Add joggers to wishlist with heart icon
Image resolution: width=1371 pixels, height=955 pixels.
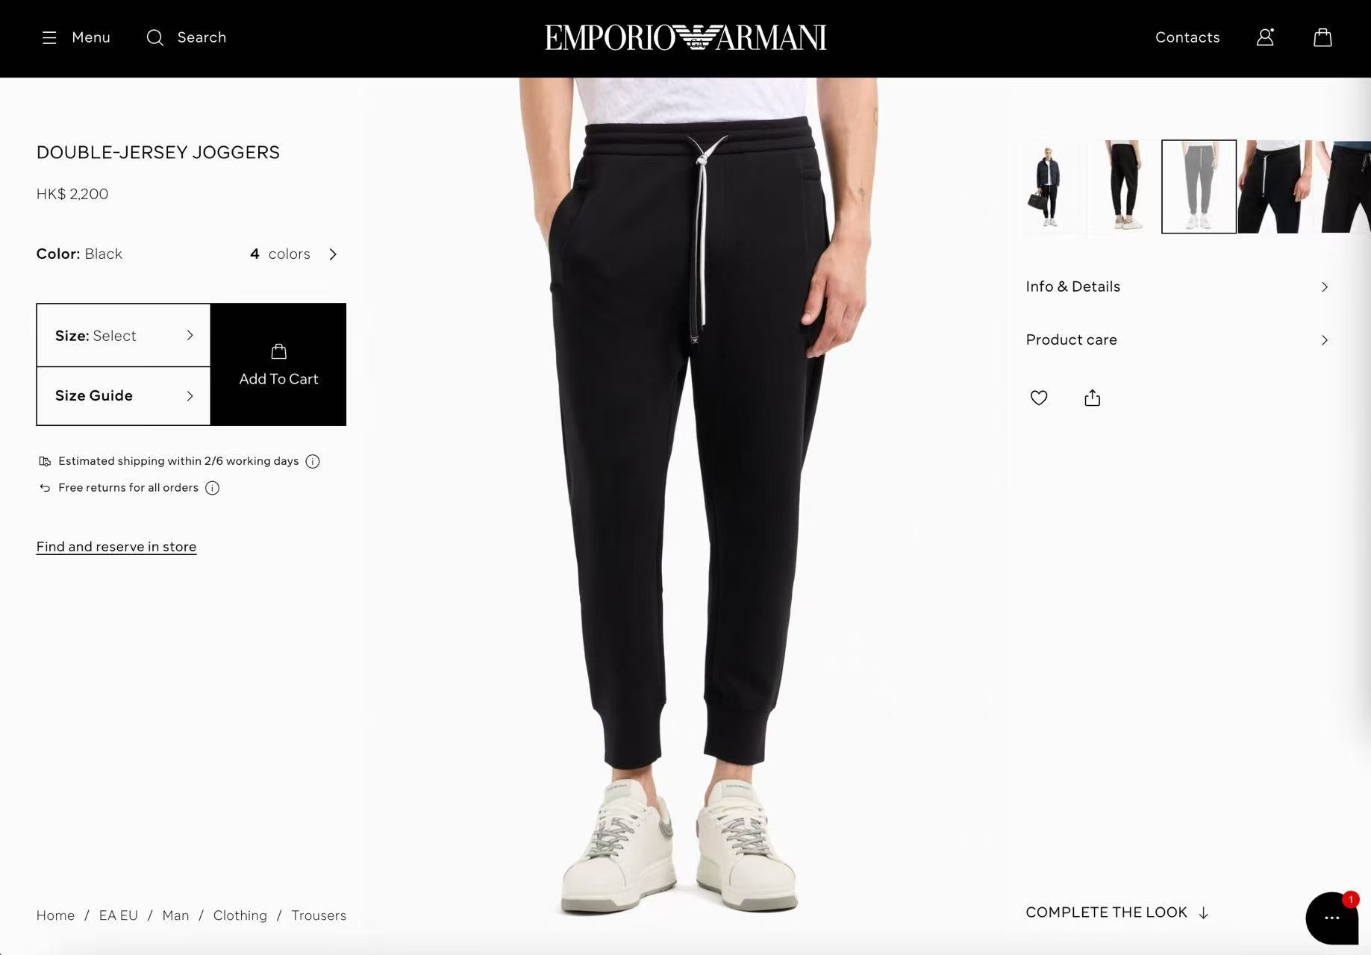pos(1039,398)
